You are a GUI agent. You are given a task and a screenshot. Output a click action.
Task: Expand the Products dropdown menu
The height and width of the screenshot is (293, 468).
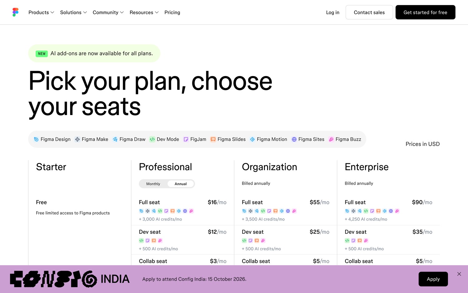tap(41, 12)
